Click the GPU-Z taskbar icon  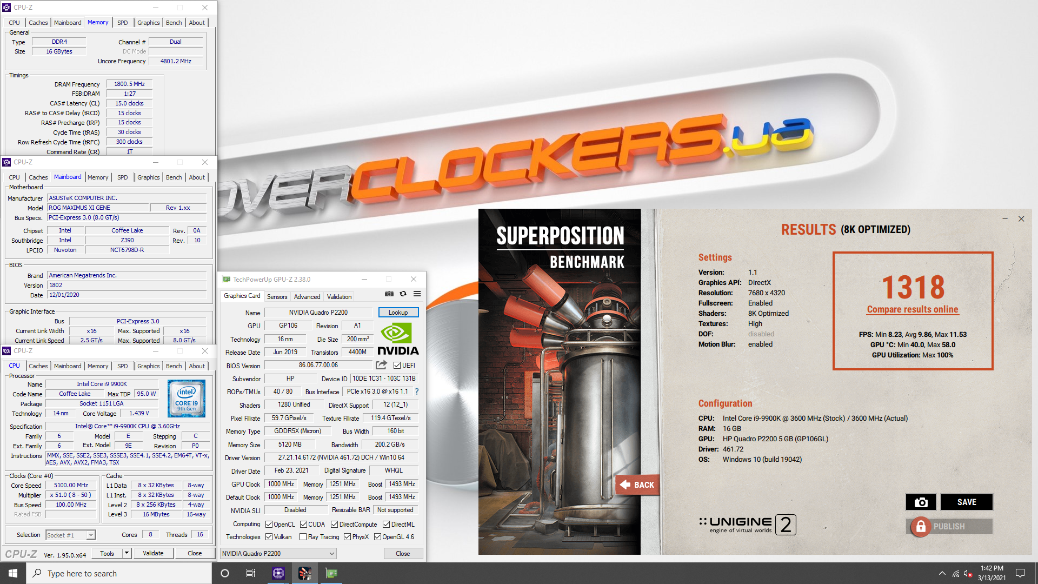tap(331, 573)
